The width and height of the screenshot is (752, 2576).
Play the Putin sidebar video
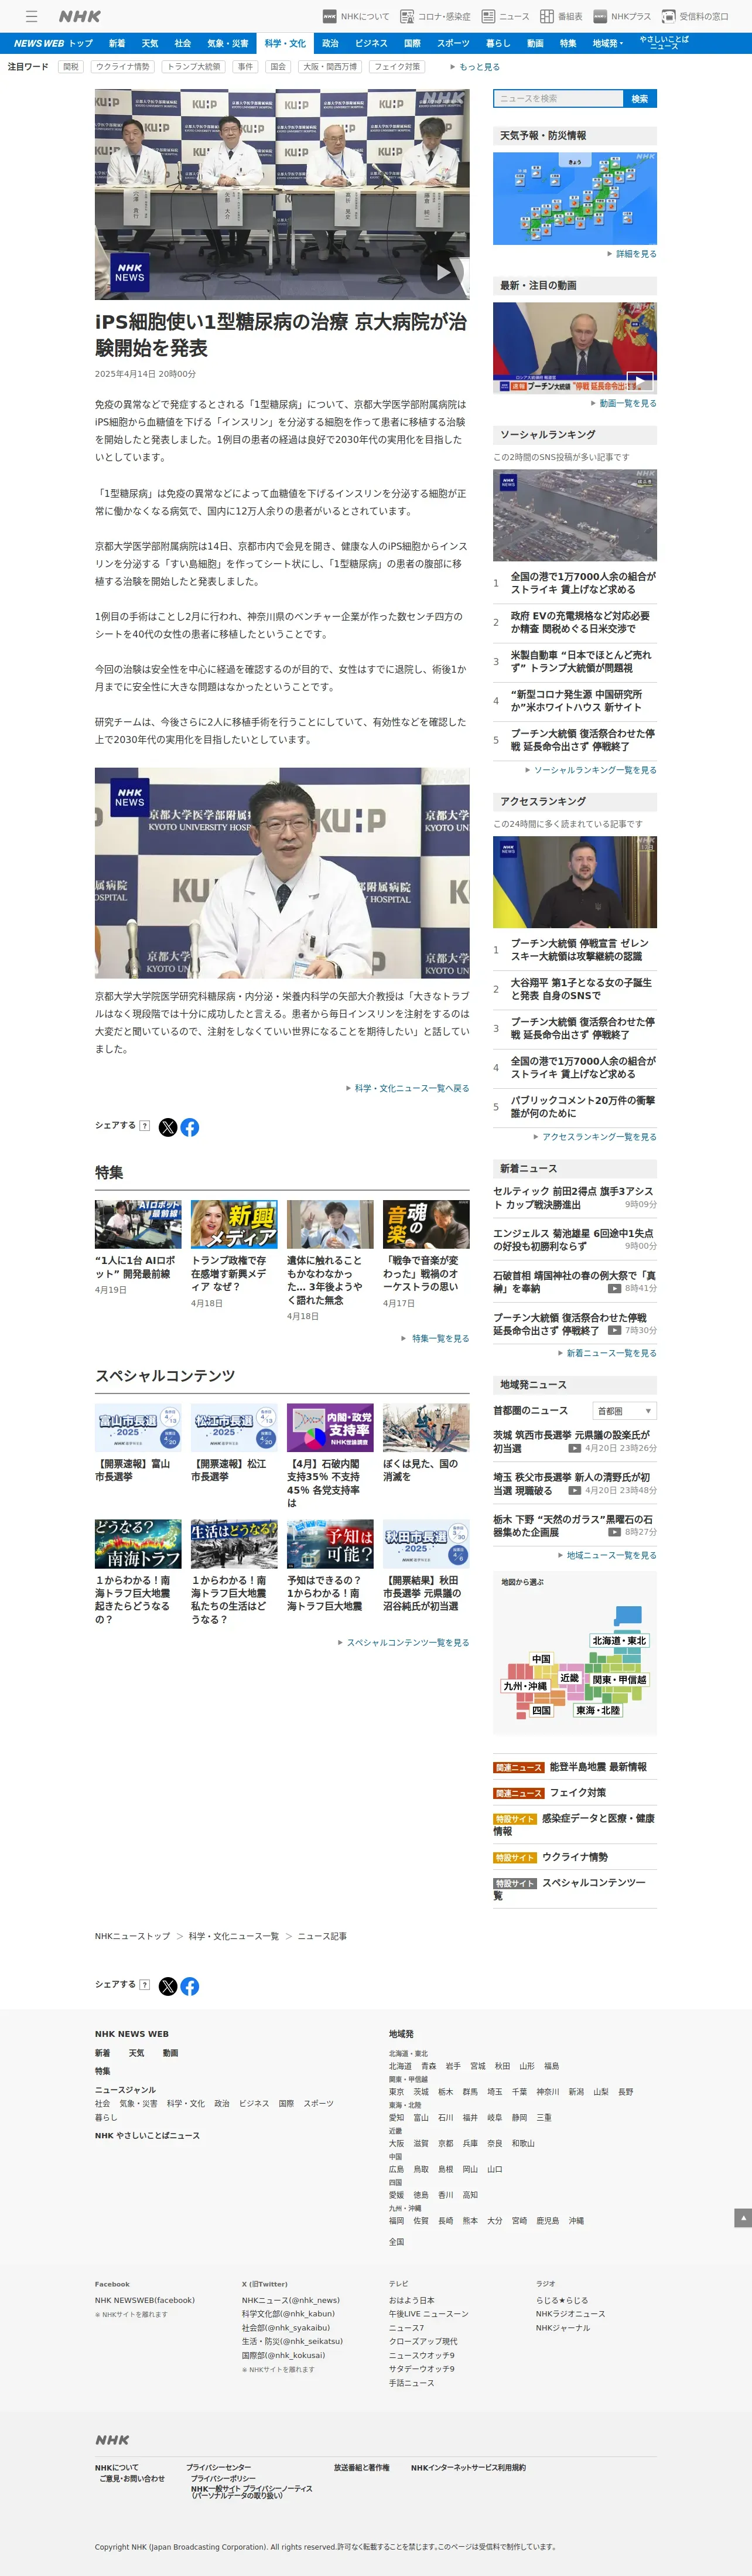point(640,381)
